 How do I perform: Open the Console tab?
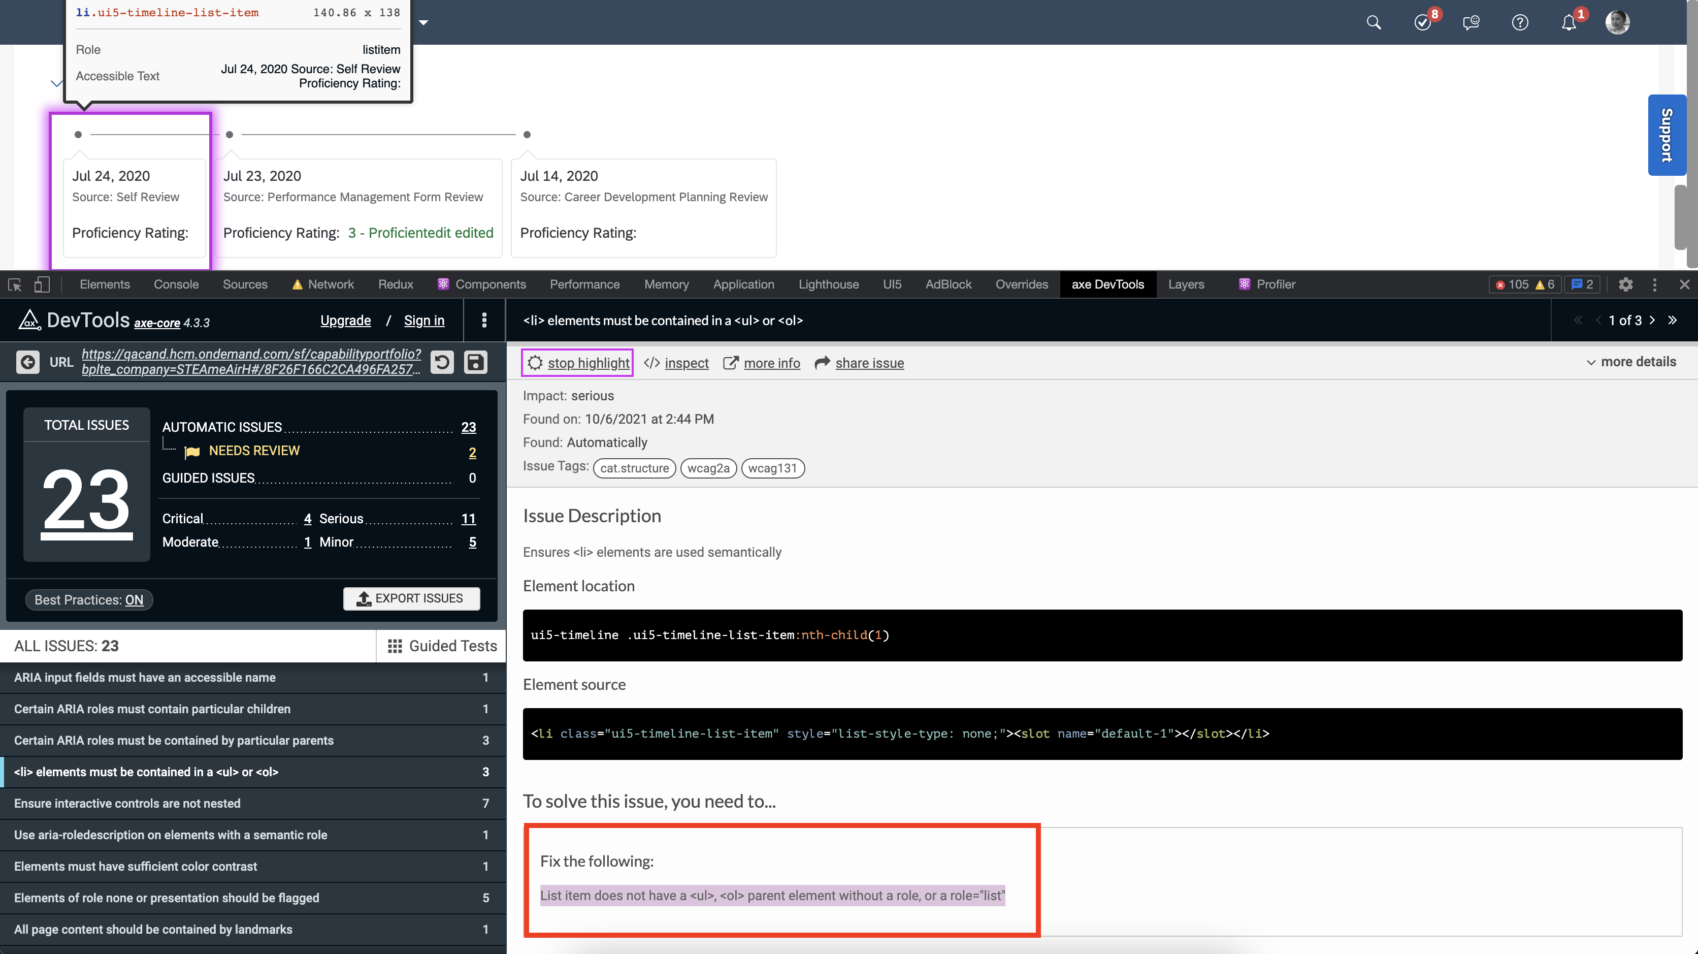point(175,284)
